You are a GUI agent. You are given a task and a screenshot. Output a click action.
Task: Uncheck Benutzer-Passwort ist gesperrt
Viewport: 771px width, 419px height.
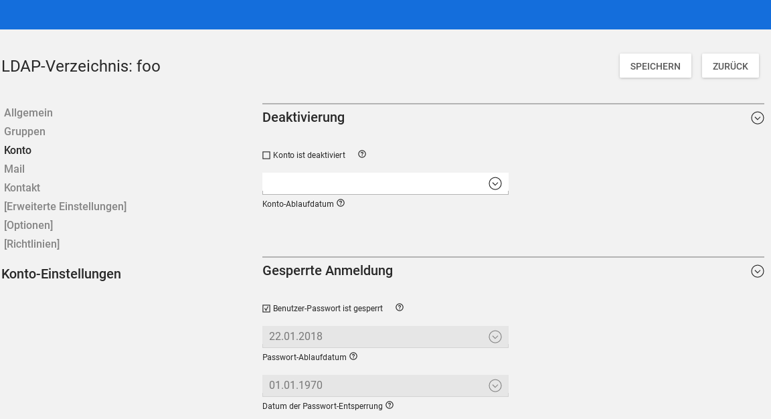click(266, 309)
